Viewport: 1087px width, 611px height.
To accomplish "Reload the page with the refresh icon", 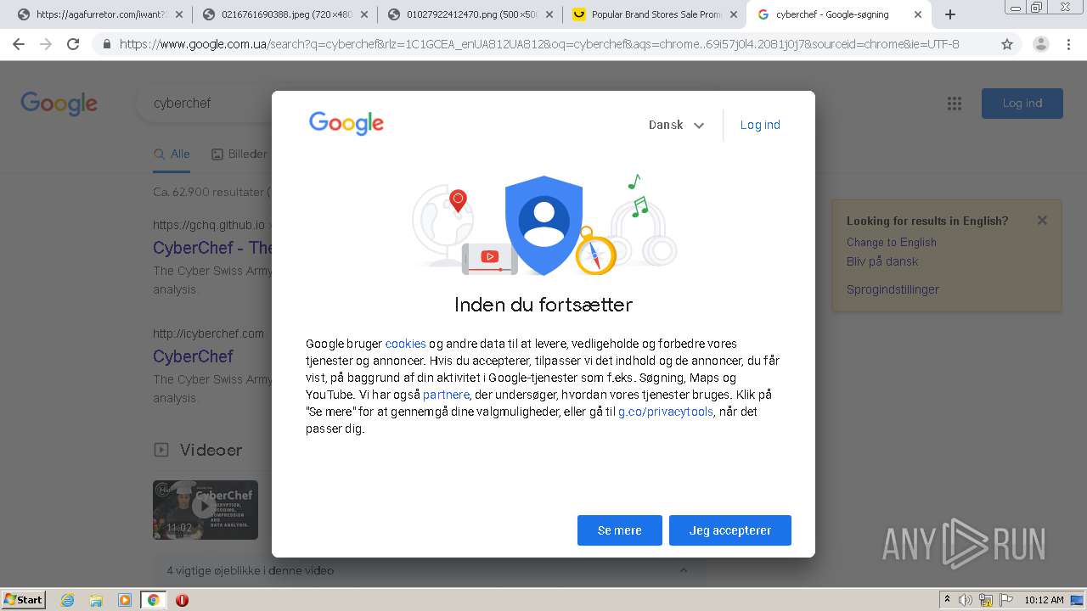I will (73, 44).
